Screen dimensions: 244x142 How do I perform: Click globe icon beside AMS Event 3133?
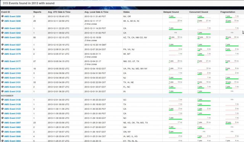(3, 91)
